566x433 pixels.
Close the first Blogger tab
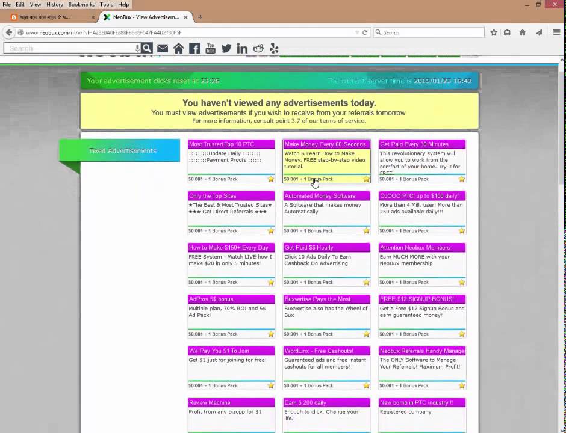click(x=93, y=17)
